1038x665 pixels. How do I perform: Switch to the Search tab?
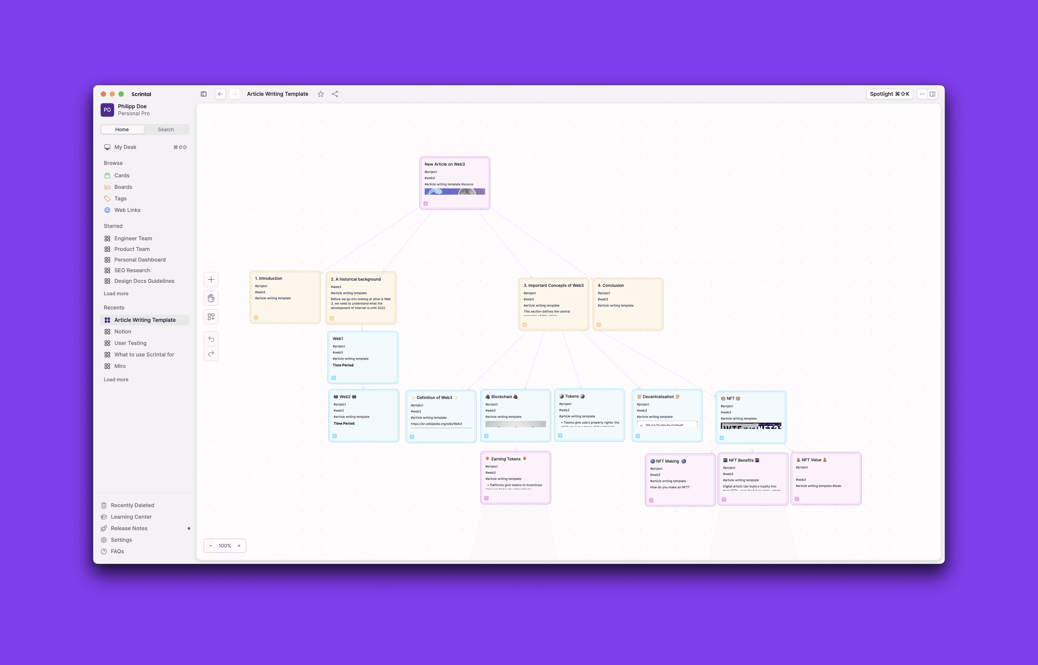(x=166, y=130)
